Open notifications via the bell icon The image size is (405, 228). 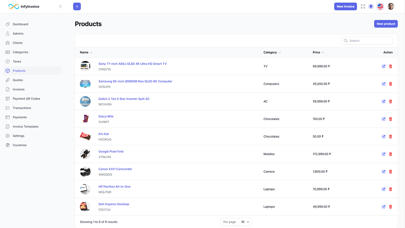click(x=371, y=6)
